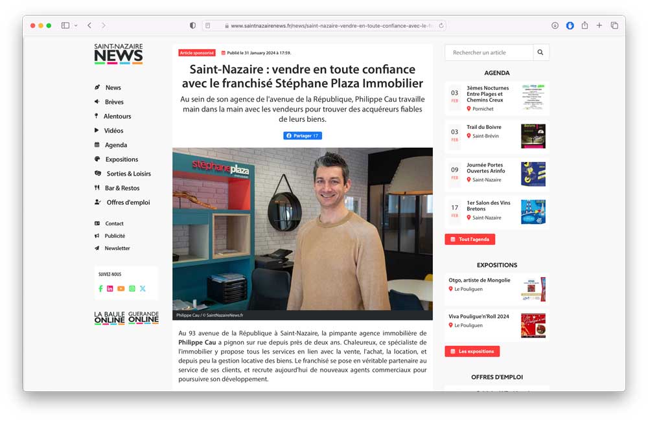
Task: Click the Publicité link in sidebar
Action: point(115,236)
